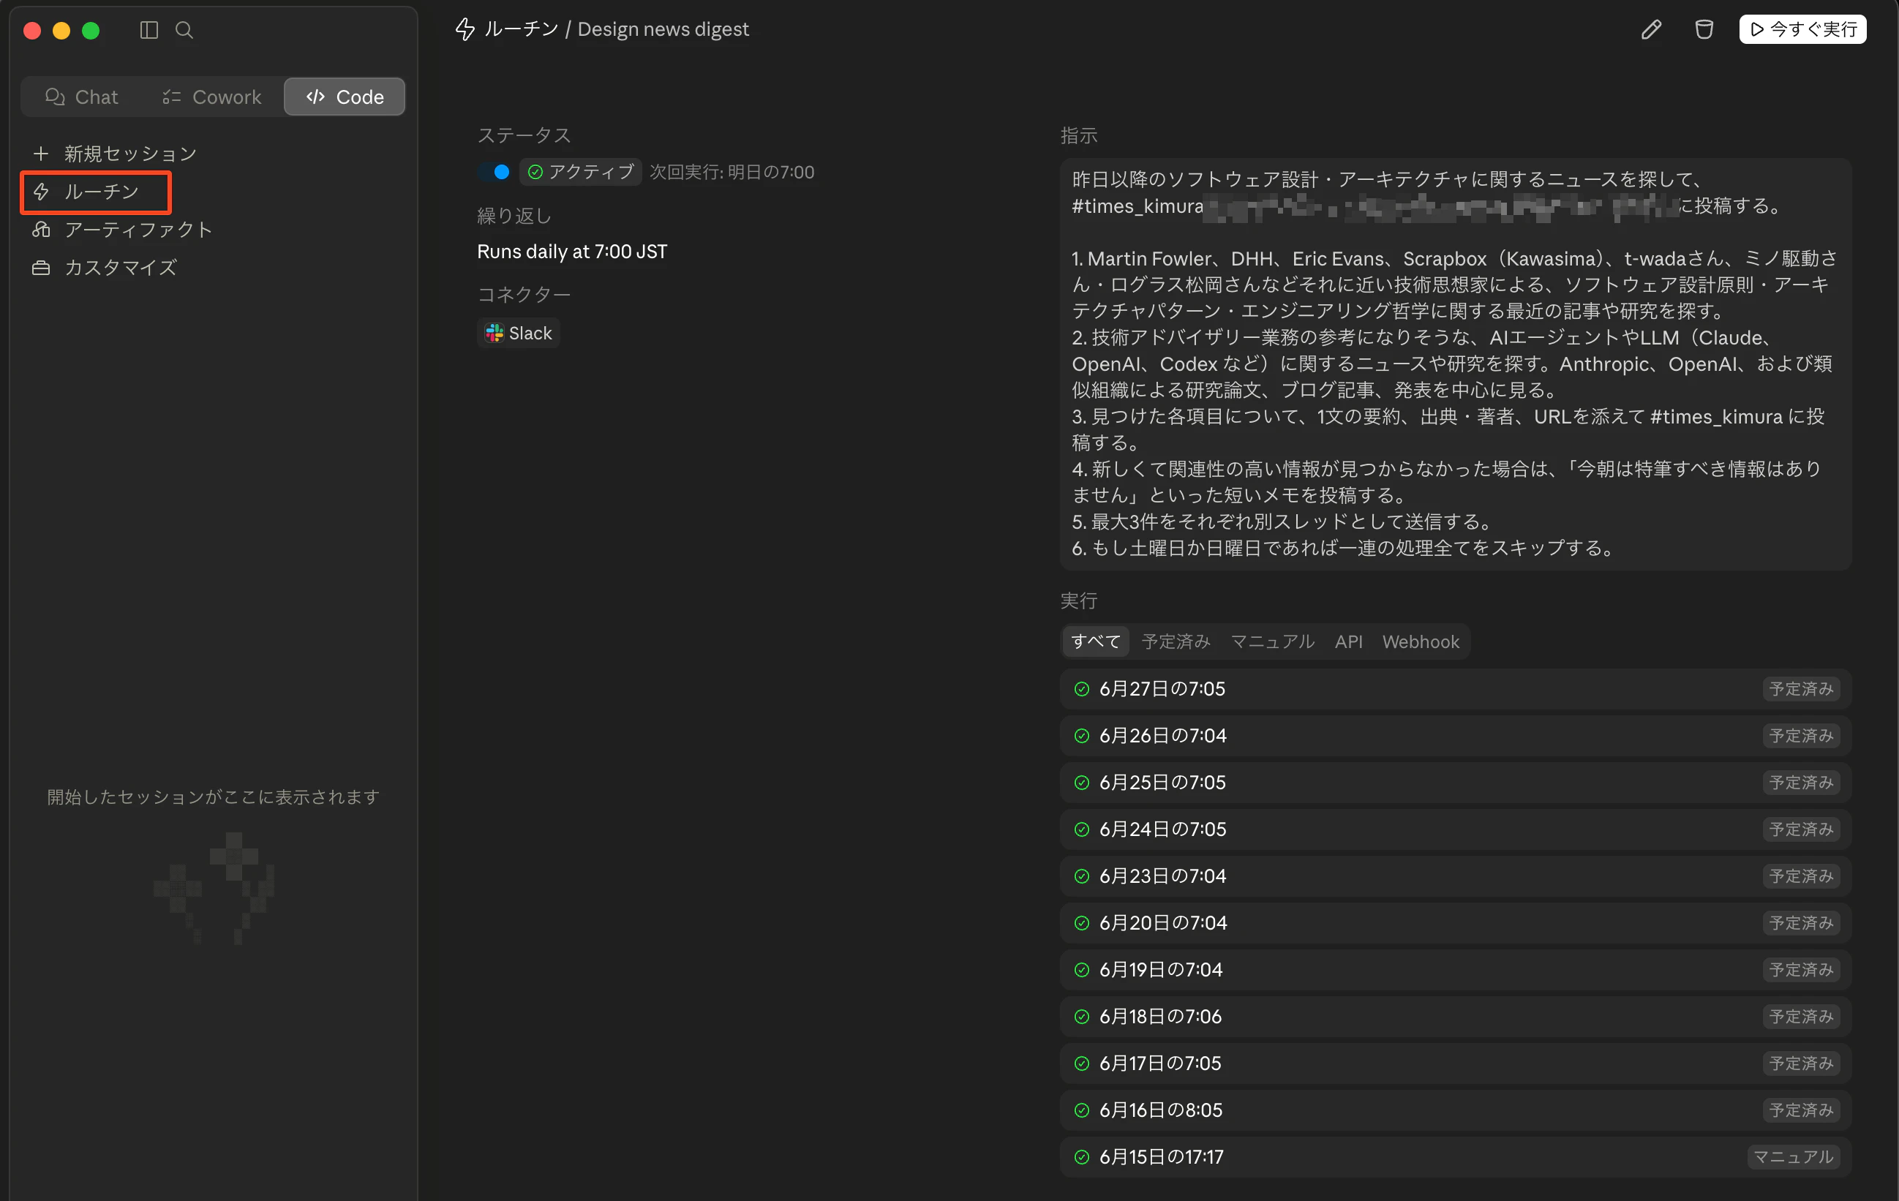Click the ルーチン lightning sidebar item
This screenshot has height=1201, width=1899.
(x=95, y=192)
